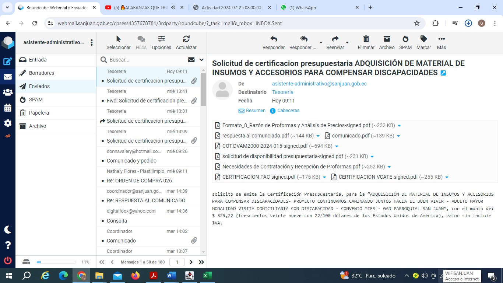Open the Tesoreria recipient link
This screenshot has height=283, width=503.
click(x=282, y=92)
